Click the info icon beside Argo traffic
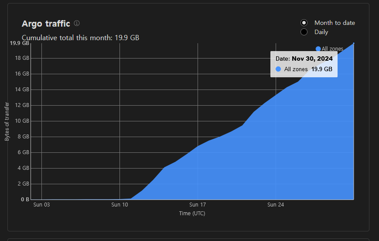 [77, 23]
